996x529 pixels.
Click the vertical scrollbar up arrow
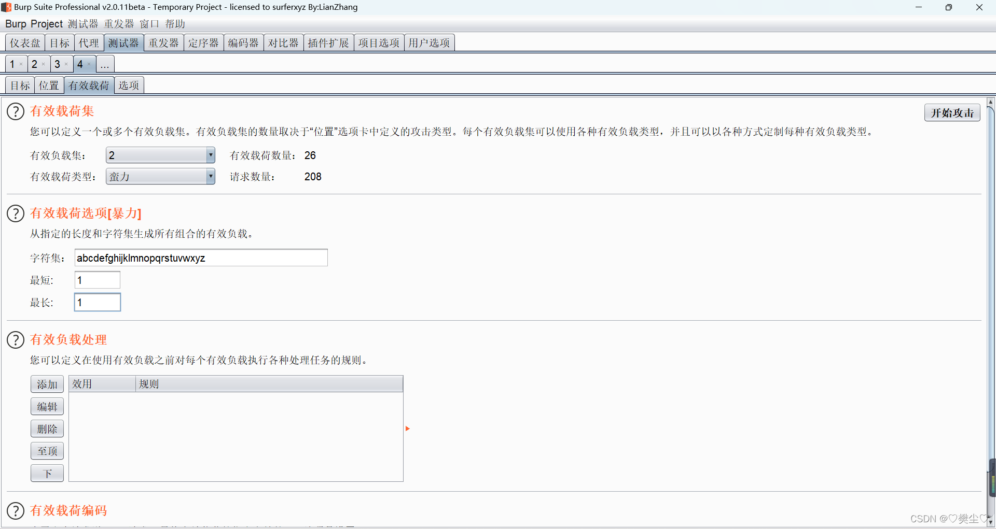tap(990, 102)
